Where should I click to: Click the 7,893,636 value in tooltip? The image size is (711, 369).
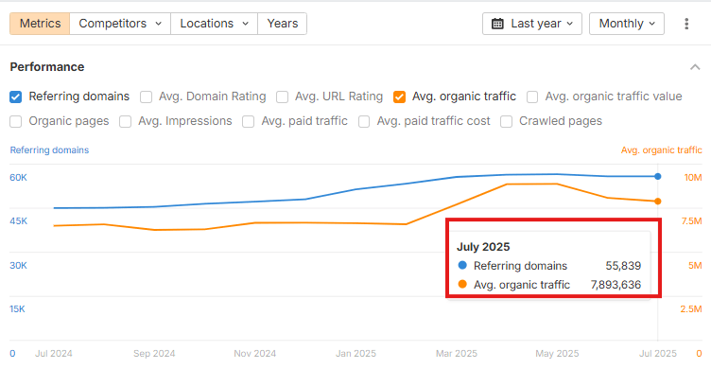click(x=616, y=285)
